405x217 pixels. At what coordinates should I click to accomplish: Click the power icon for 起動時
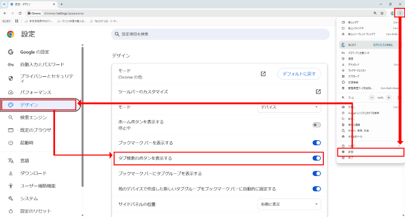point(11,142)
